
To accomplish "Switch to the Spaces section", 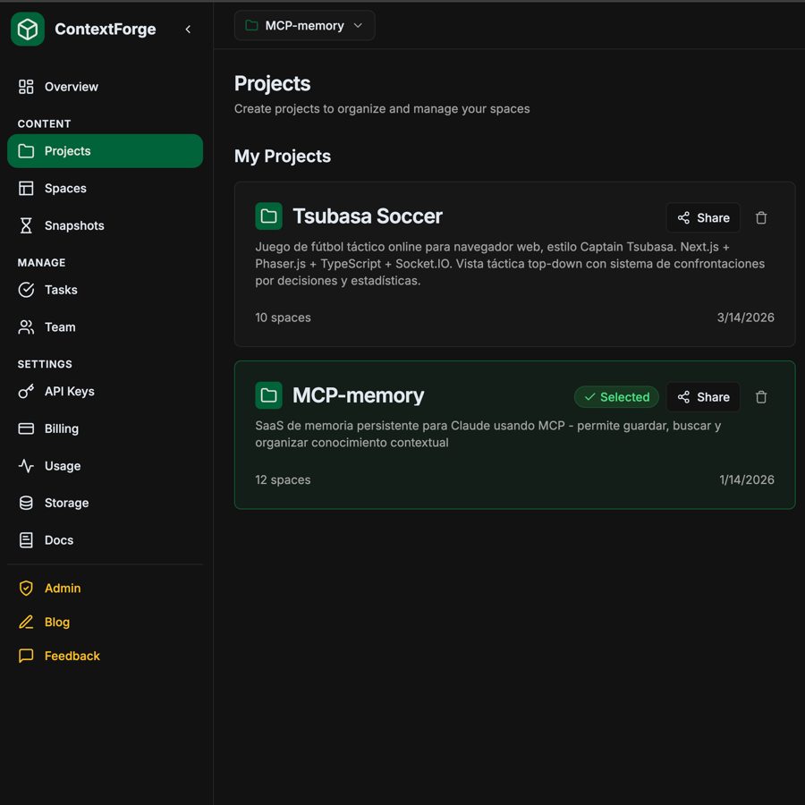I will (x=65, y=188).
